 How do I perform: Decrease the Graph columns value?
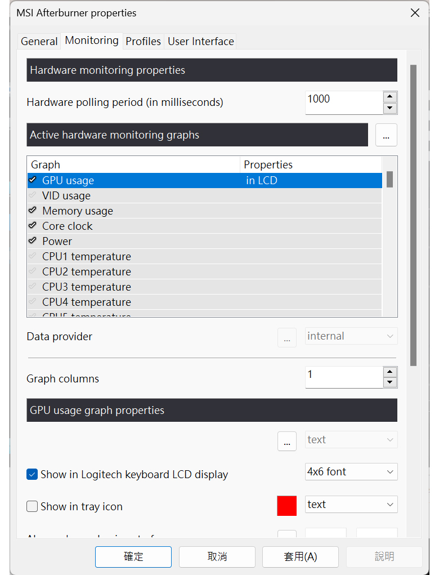click(x=389, y=383)
